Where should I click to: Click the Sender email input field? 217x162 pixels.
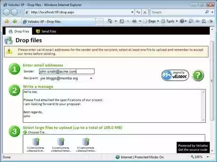(x=67, y=71)
